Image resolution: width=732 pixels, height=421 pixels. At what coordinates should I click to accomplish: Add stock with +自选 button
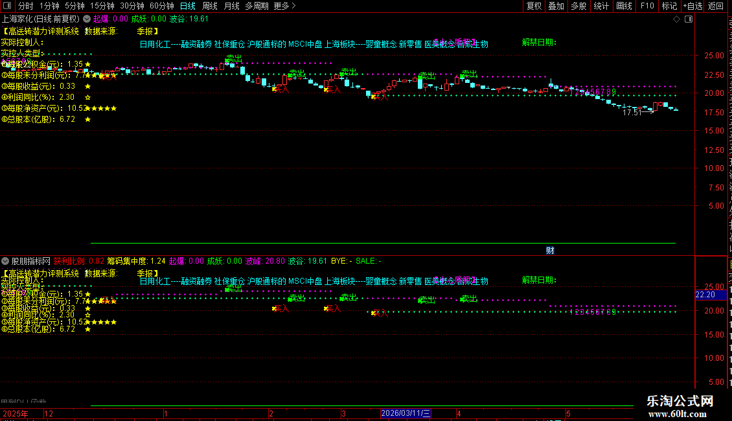(x=692, y=6)
